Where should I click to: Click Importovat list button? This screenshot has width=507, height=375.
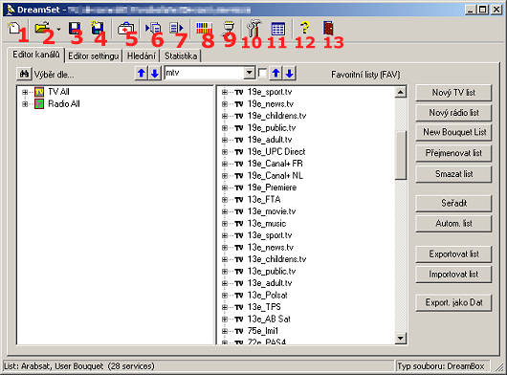[x=453, y=275]
